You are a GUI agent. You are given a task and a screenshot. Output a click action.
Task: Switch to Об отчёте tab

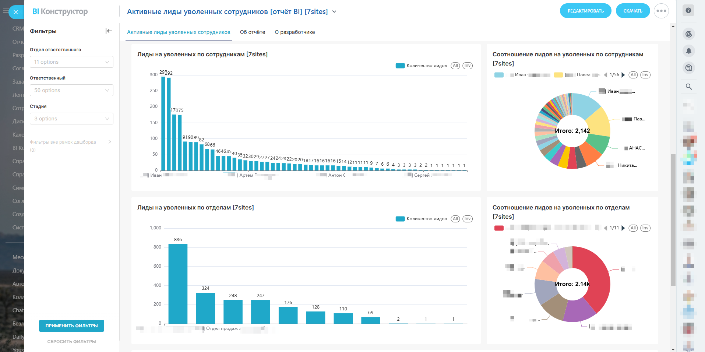click(253, 32)
